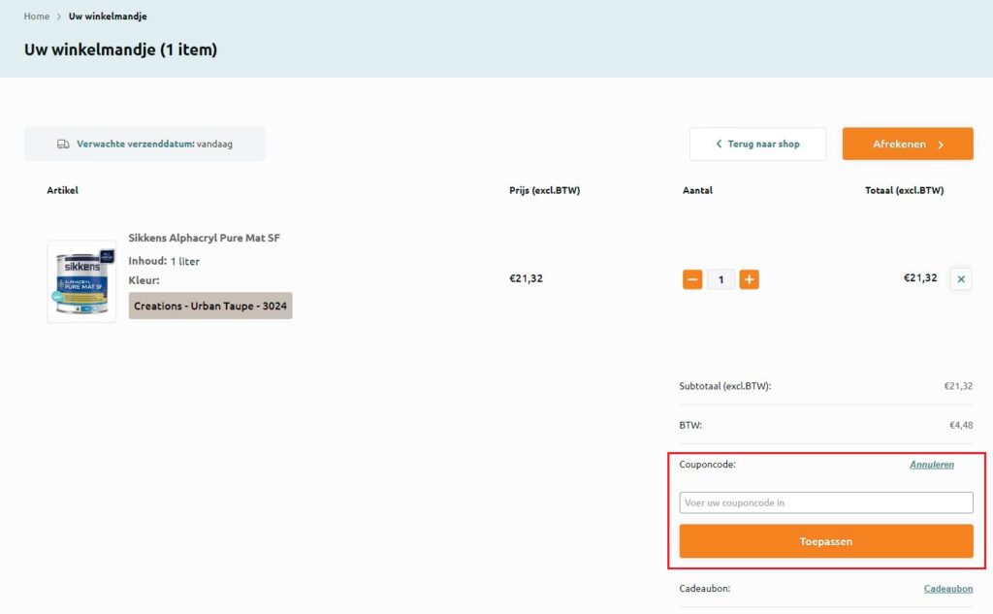Click 'Terug naar shop' button
Image resolution: width=993 pixels, height=614 pixels.
click(x=757, y=144)
